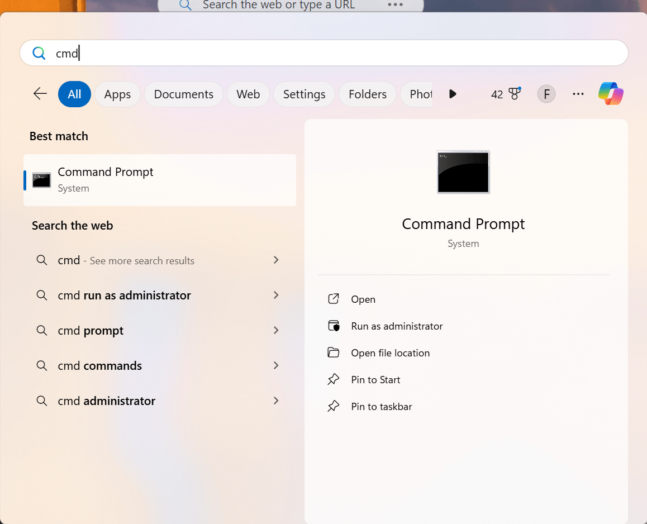Switch to the Apps filter tab

click(x=117, y=94)
